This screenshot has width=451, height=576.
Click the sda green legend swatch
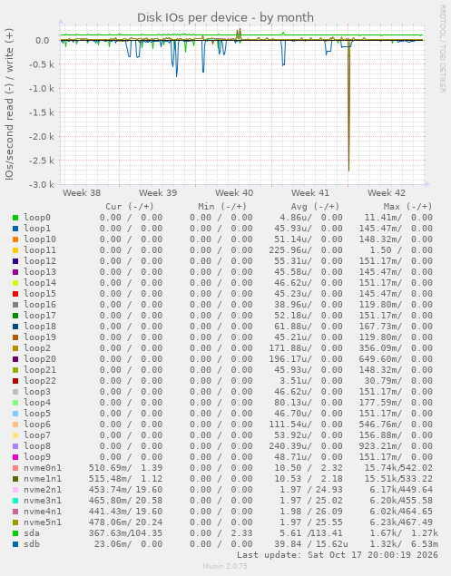click(15, 533)
